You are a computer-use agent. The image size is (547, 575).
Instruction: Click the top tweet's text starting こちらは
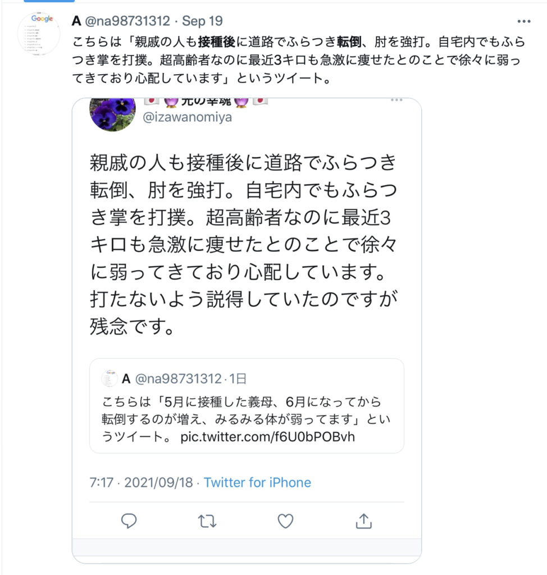(299, 60)
